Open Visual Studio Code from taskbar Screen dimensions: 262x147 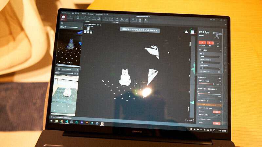pyautogui.click(x=67, y=122)
